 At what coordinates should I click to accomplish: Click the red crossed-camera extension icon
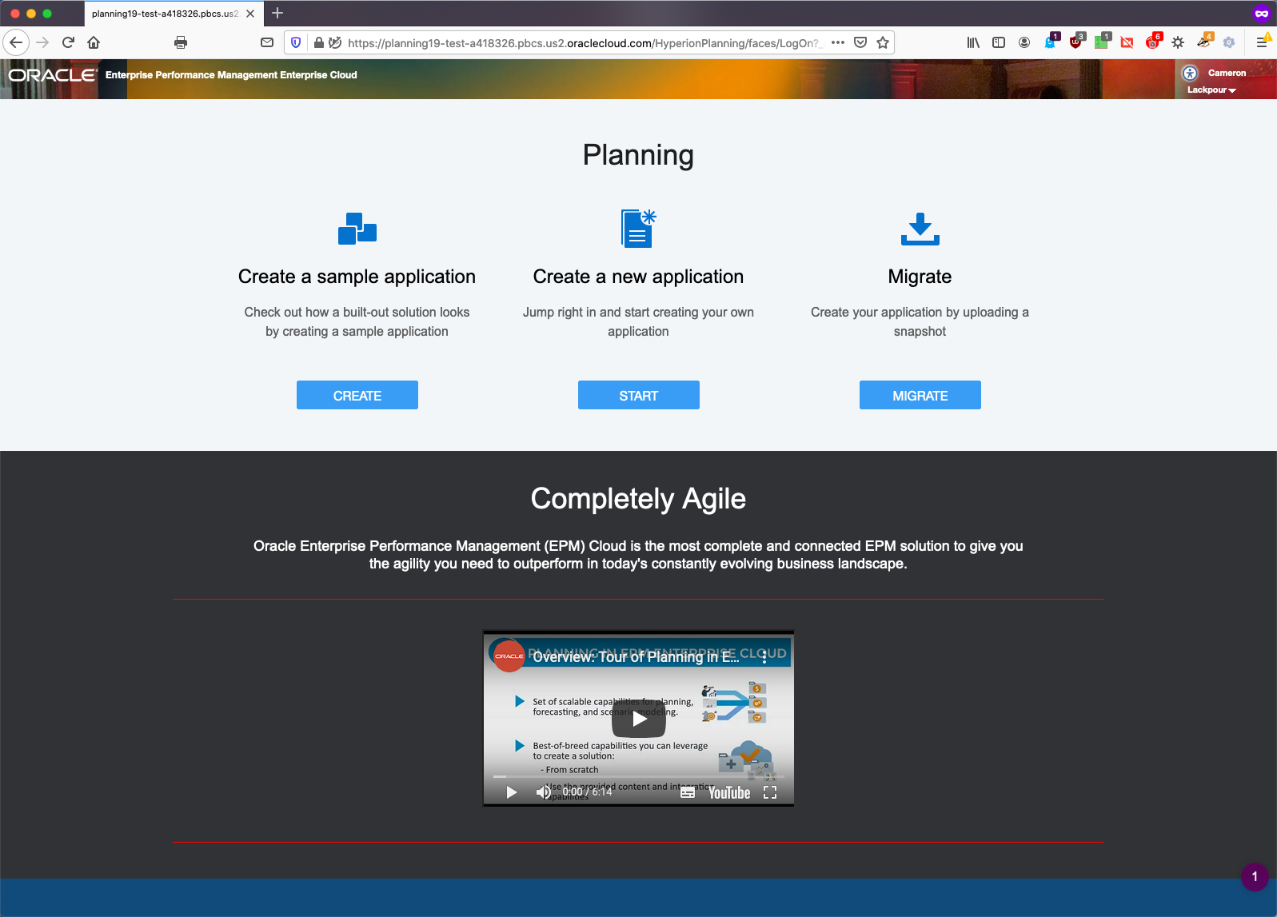1127,42
